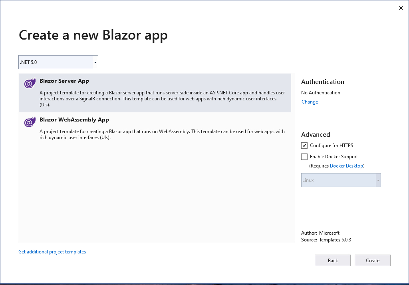The height and width of the screenshot is (285, 409).
Task: Click the purple Blazor WebAssembly App icon
Action: click(x=29, y=122)
